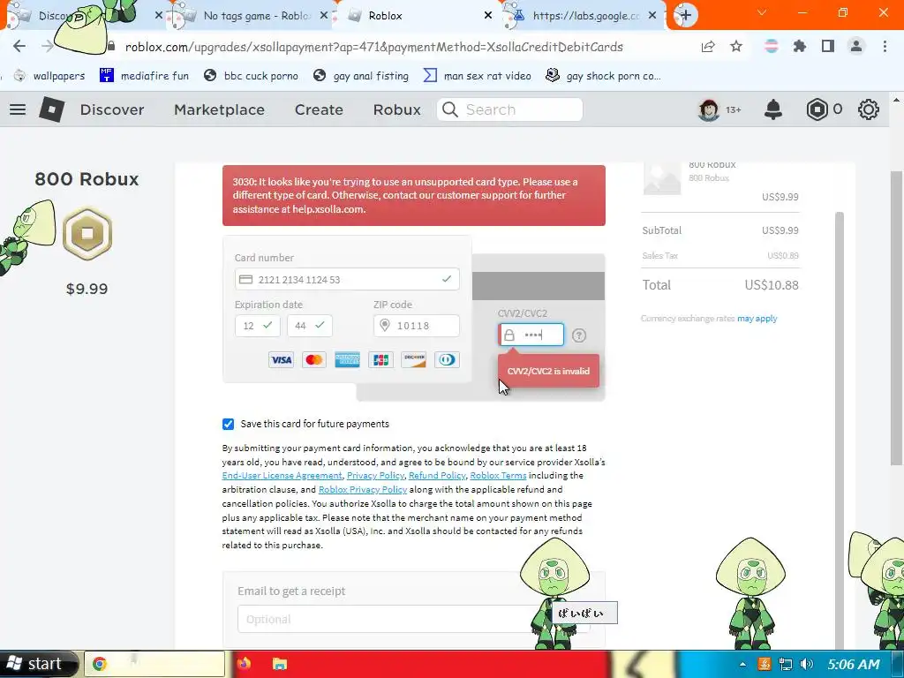Image resolution: width=904 pixels, height=678 pixels.
Task: Open the mediafire fun bookmark
Action: 145,76
